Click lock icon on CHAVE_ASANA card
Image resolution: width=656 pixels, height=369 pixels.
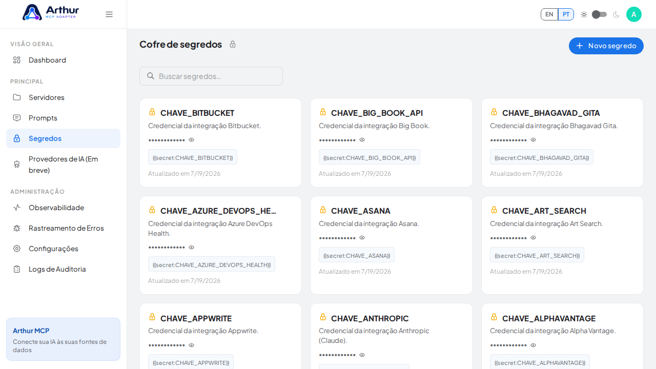(323, 210)
